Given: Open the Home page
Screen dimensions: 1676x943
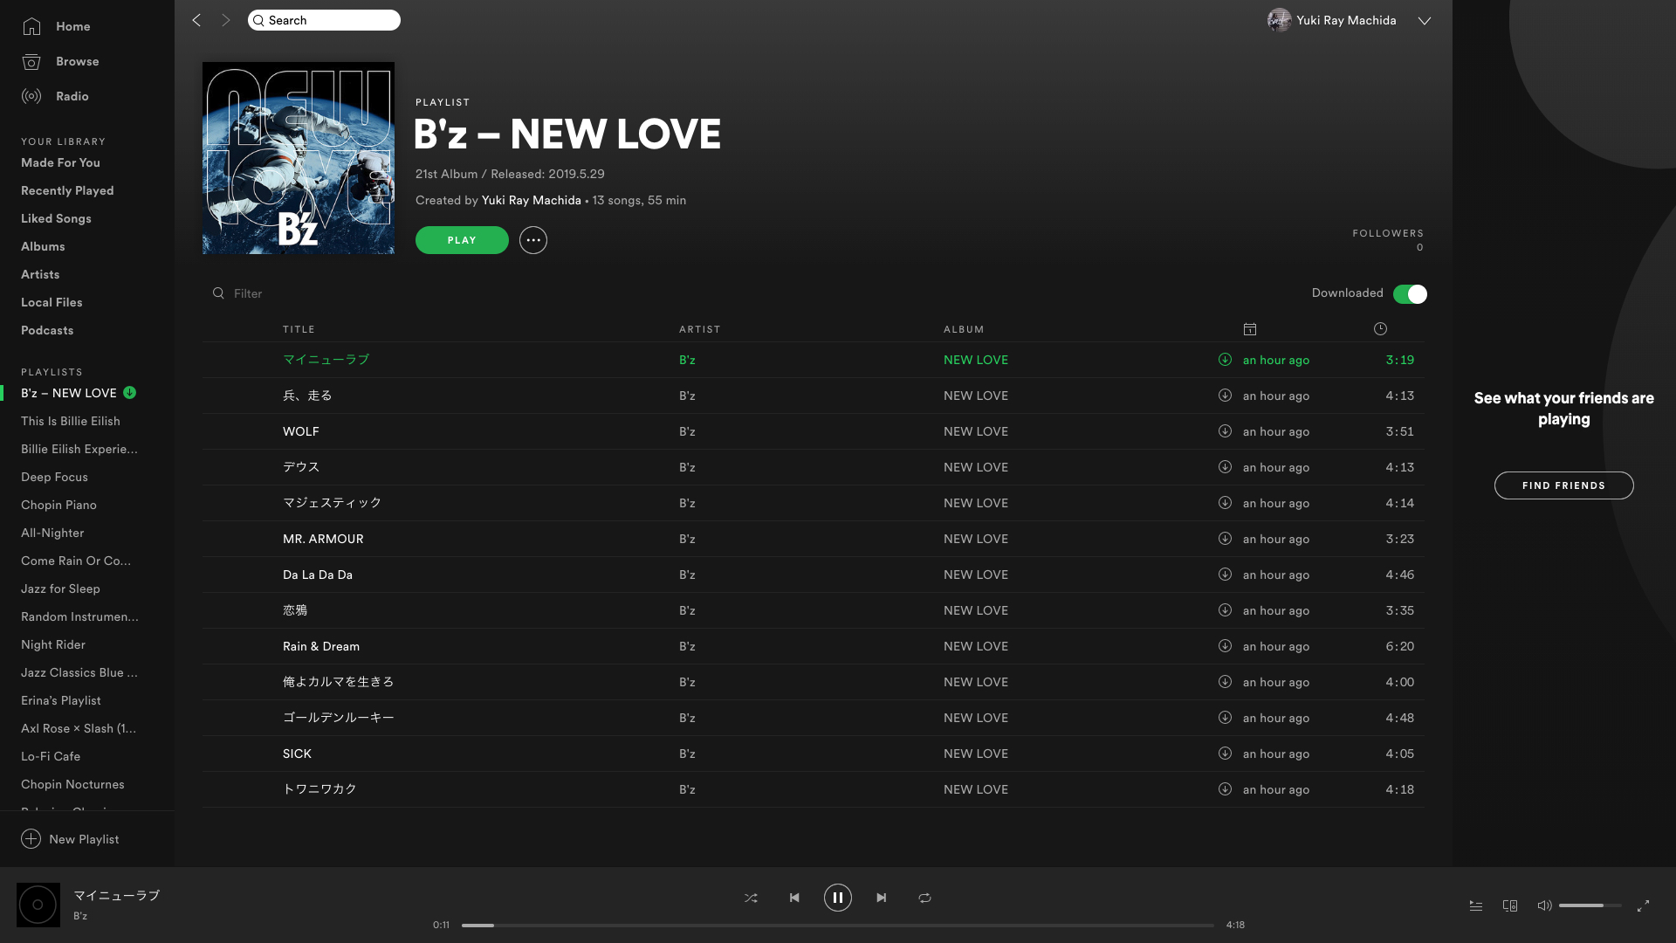Looking at the screenshot, I should coord(56,26).
